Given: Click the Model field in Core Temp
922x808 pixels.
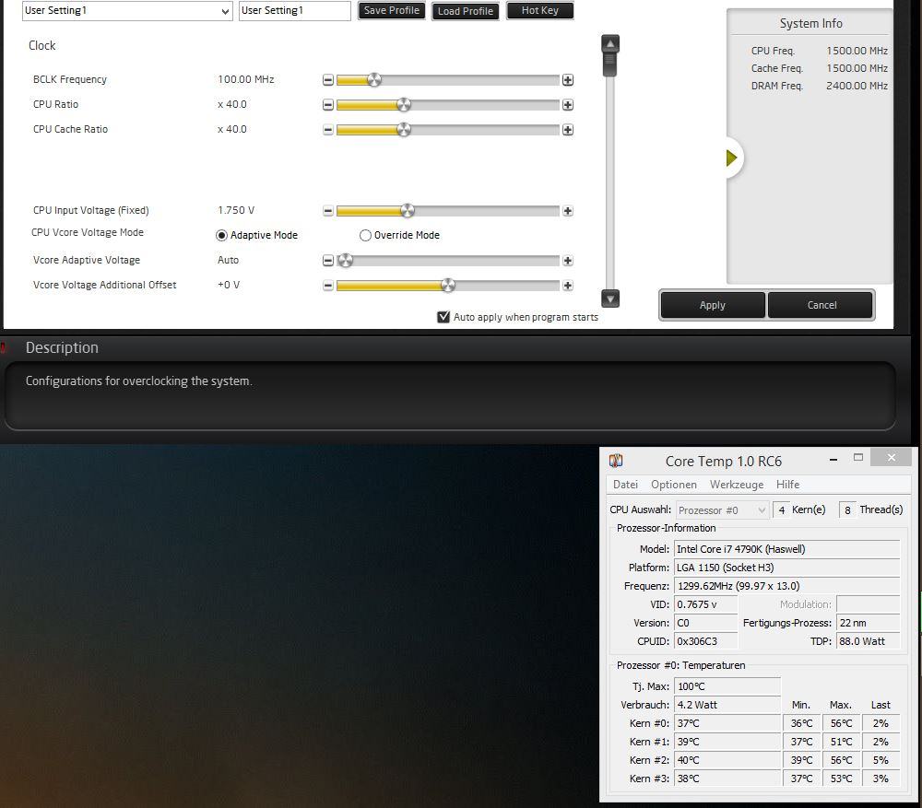Looking at the screenshot, I should pyautogui.click(x=786, y=549).
